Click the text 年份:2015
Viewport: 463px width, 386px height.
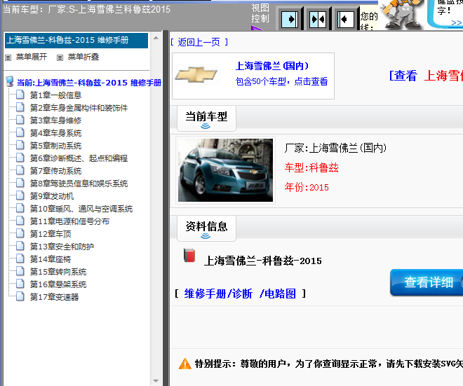click(307, 187)
